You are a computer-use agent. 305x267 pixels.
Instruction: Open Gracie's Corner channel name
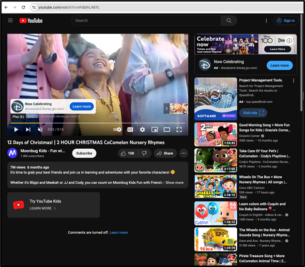(249, 136)
